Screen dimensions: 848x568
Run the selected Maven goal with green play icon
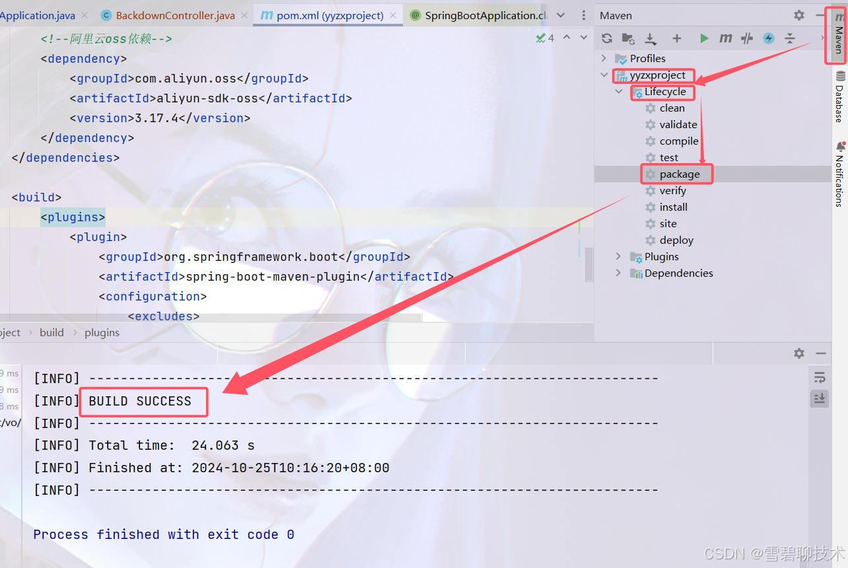point(704,38)
